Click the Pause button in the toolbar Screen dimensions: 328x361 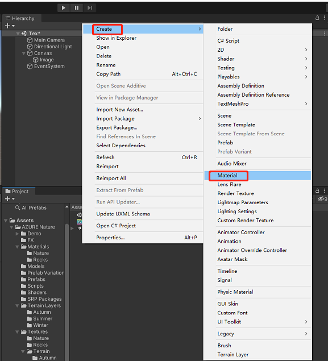(x=76, y=8)
